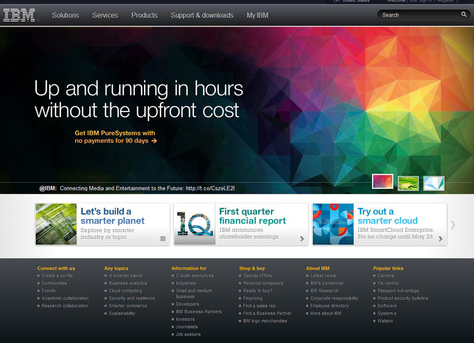Click the IBM logo
The image size is (474, 343).
20,15
